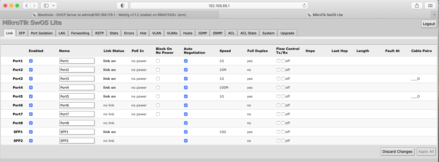
Task: Click the 10M speed value for Port2
Action: tap(223, 70)
